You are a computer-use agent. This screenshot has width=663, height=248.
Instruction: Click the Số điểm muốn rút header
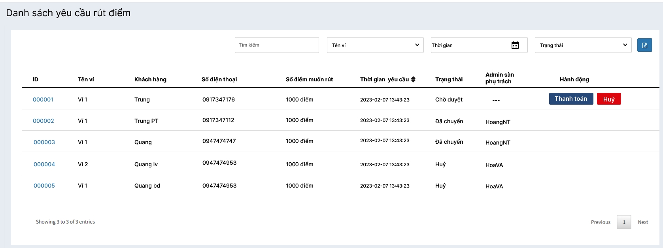309,79
